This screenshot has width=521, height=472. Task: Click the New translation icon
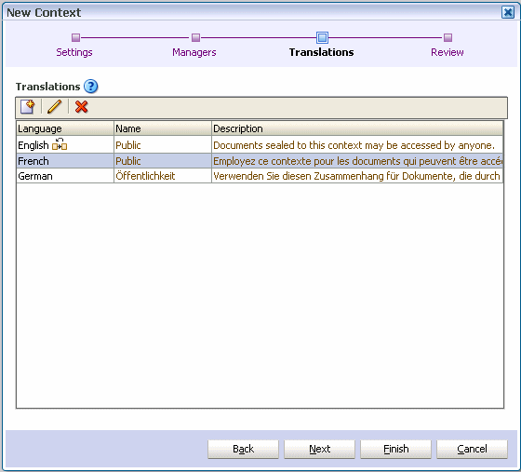(x=27, y=107)
